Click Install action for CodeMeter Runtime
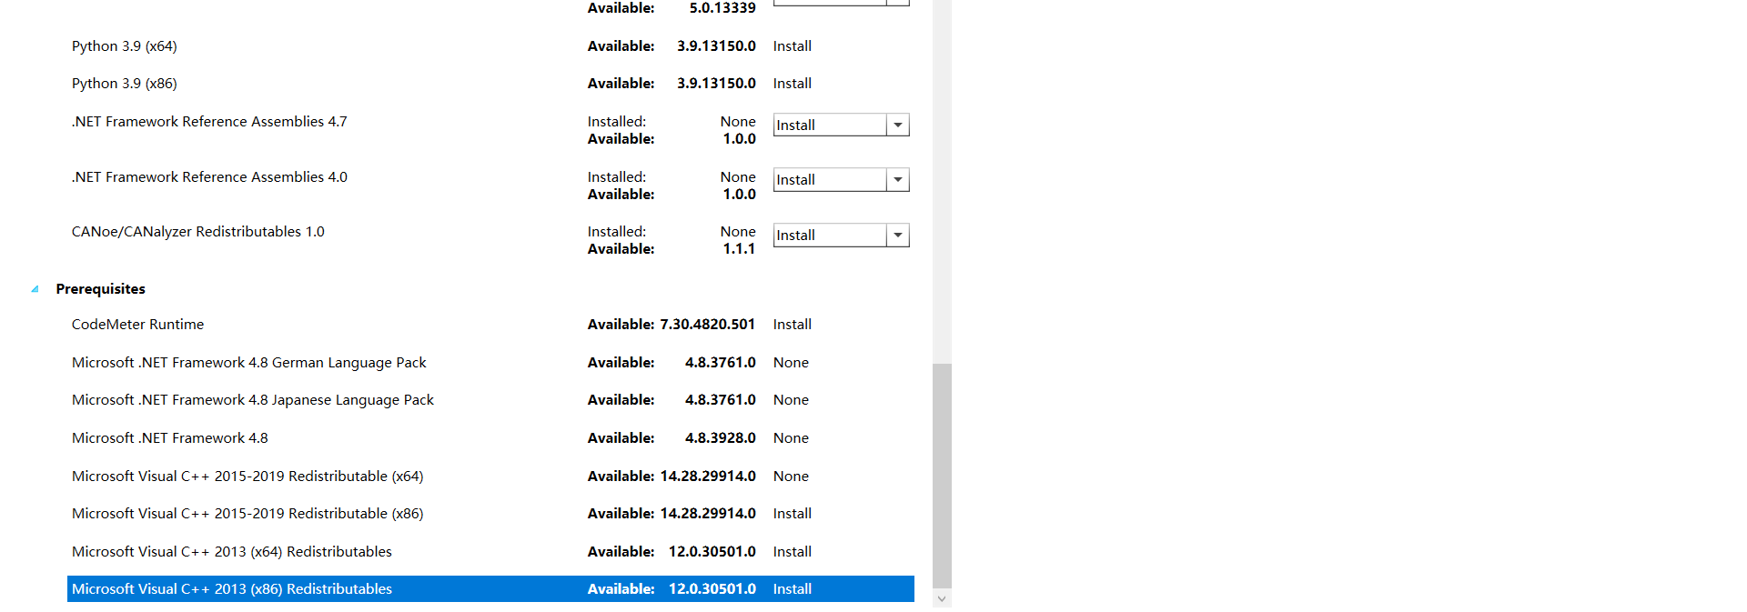 (x=793, y=325)
